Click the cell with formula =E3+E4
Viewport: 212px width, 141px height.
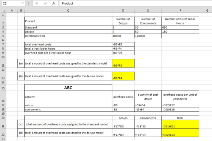148,109
